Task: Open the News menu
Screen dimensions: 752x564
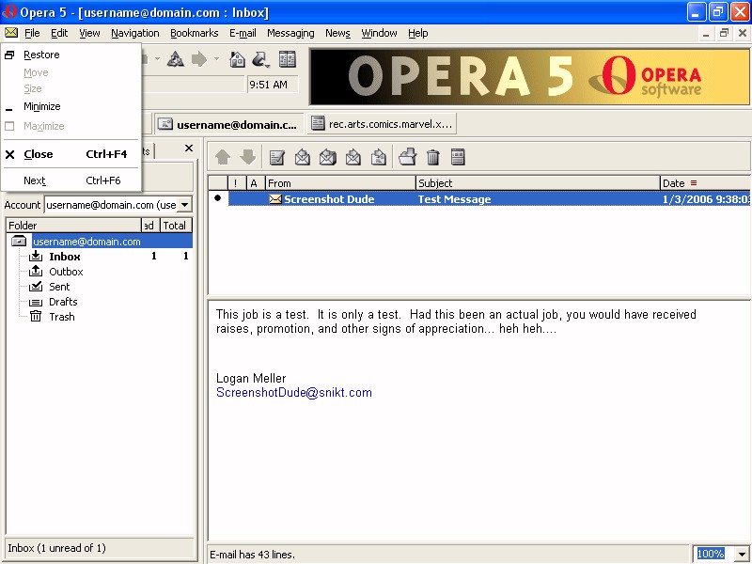Action: (x=337, y=33)
